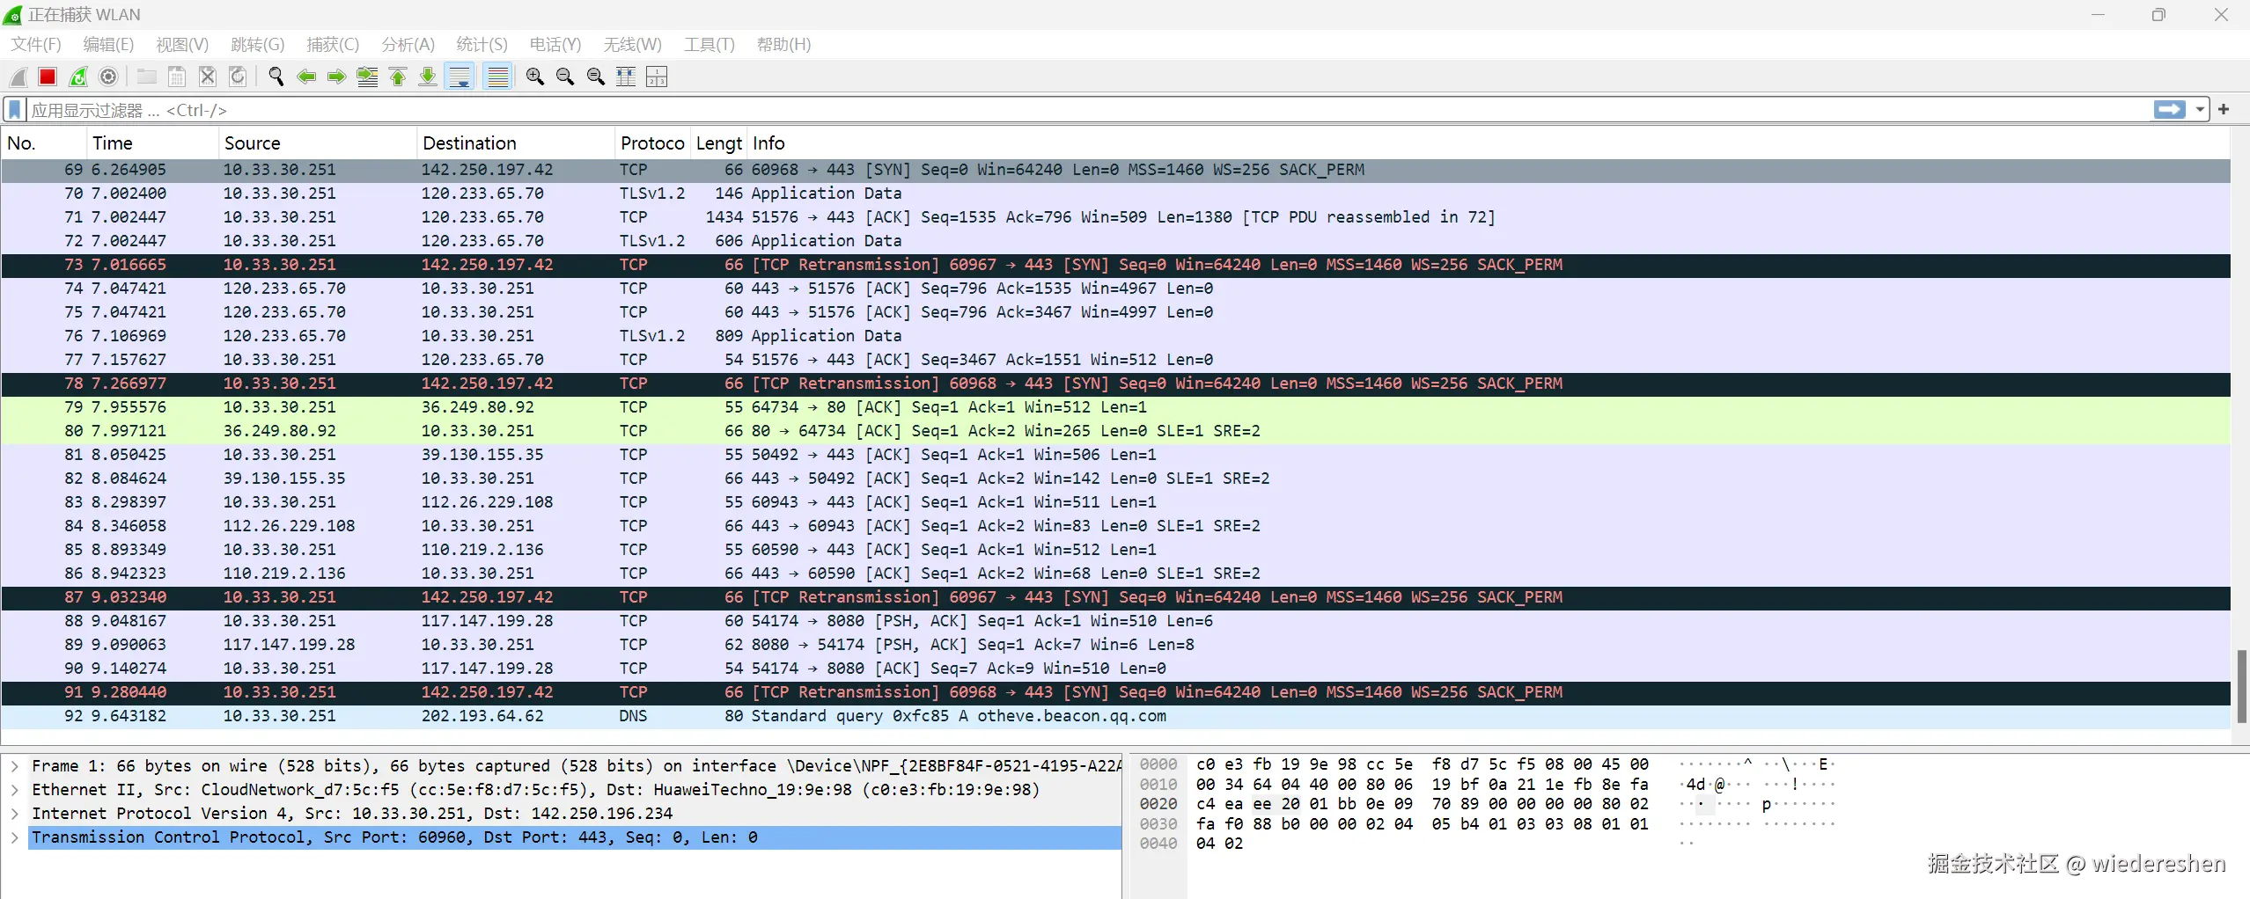Viewport: 2250px width, 899px height.
Task: Expand the Transmission Control Protocol node
Action: [15, 837]
